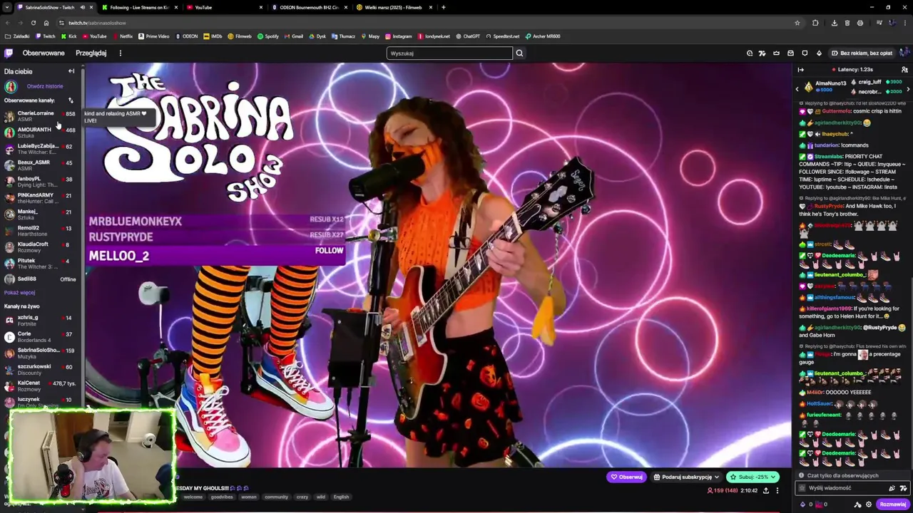Open the stream more options dots
The width and height of the screenshot is (913, 513).
[777, 490]
